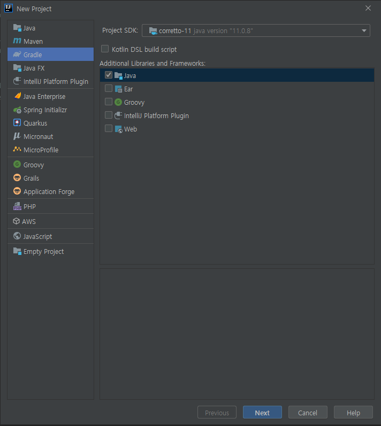Choose the Quarkus generator entry
Viewport: 381px width, 426px height.
51,123
